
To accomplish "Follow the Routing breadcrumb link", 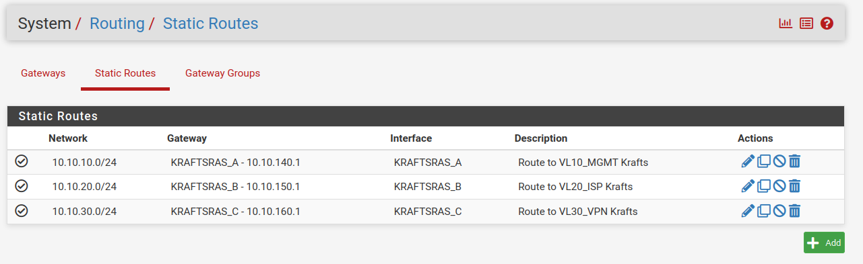I will [x=117, y=24].
